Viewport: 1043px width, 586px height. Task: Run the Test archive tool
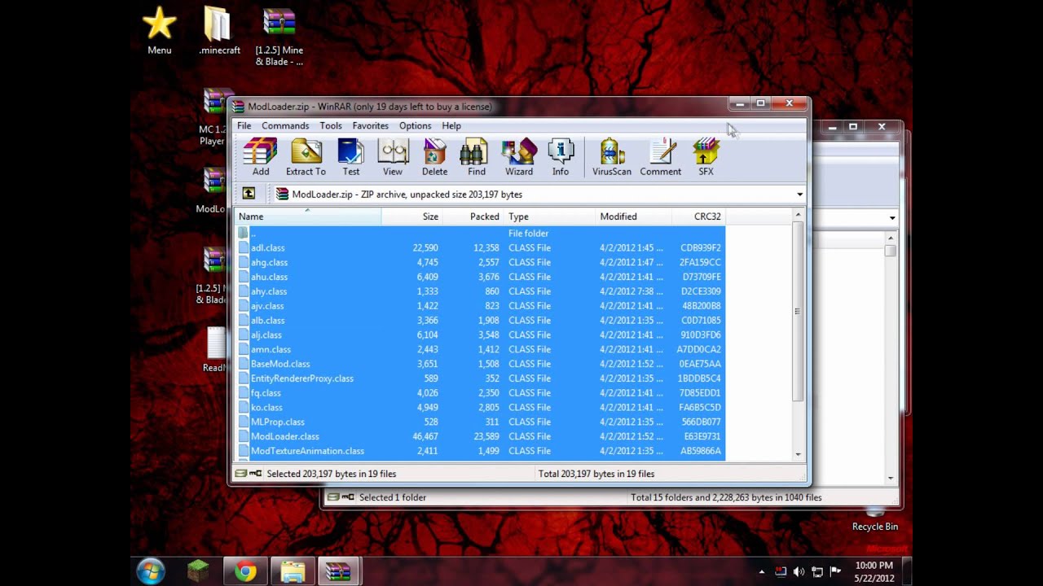pos(351,157)
